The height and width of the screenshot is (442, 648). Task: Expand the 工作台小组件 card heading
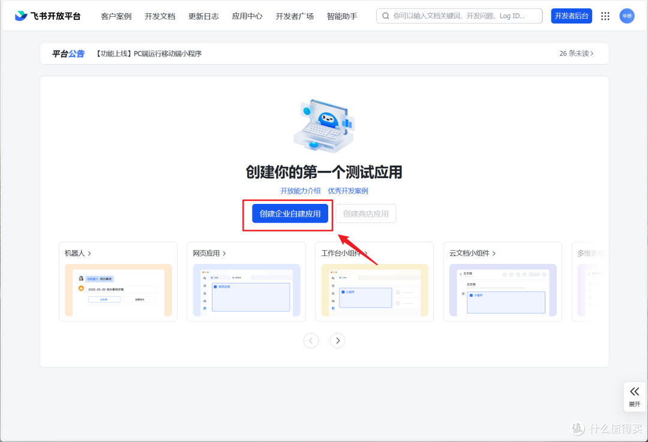click(344, 253)
